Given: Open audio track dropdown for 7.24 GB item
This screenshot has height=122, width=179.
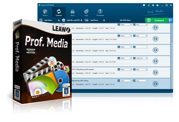Looking at the screenshot, I should [x=141, y=24].
